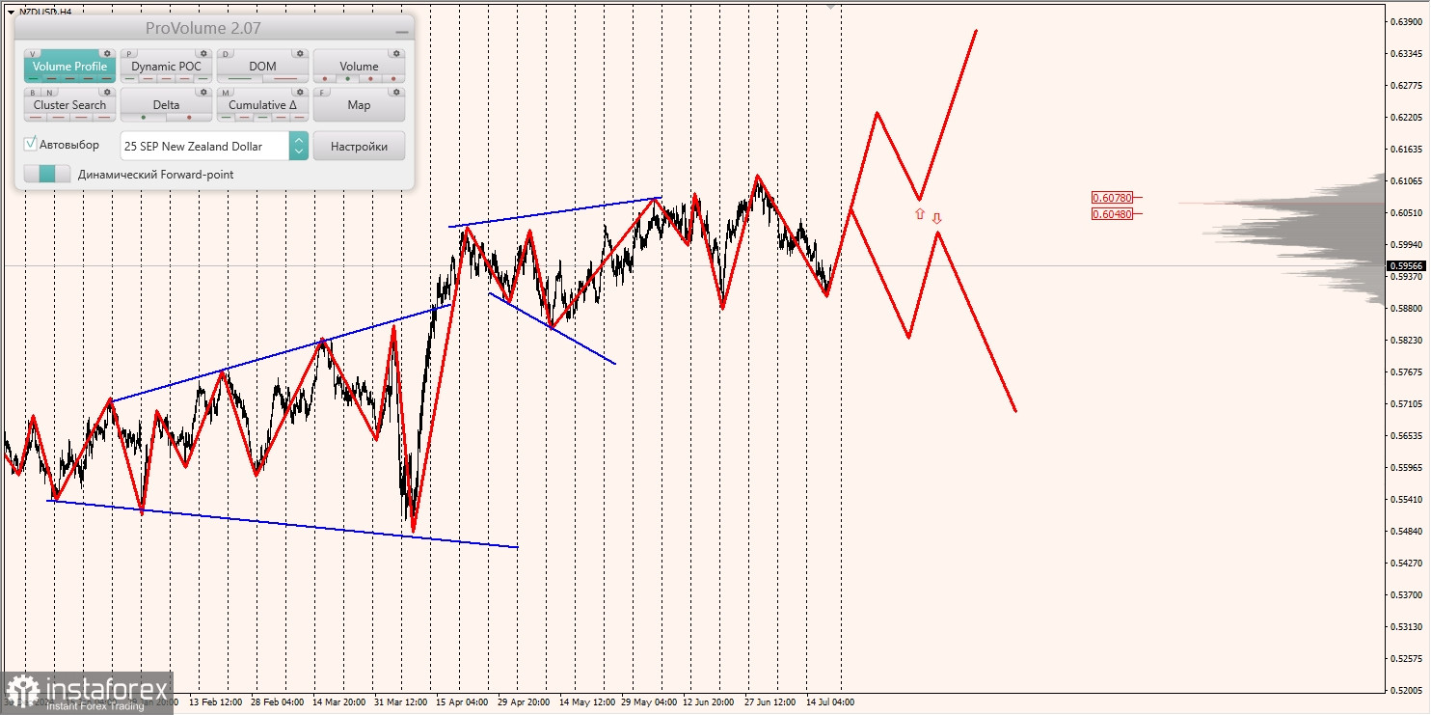Open Volume Profile gear settings

click(107, 54)
